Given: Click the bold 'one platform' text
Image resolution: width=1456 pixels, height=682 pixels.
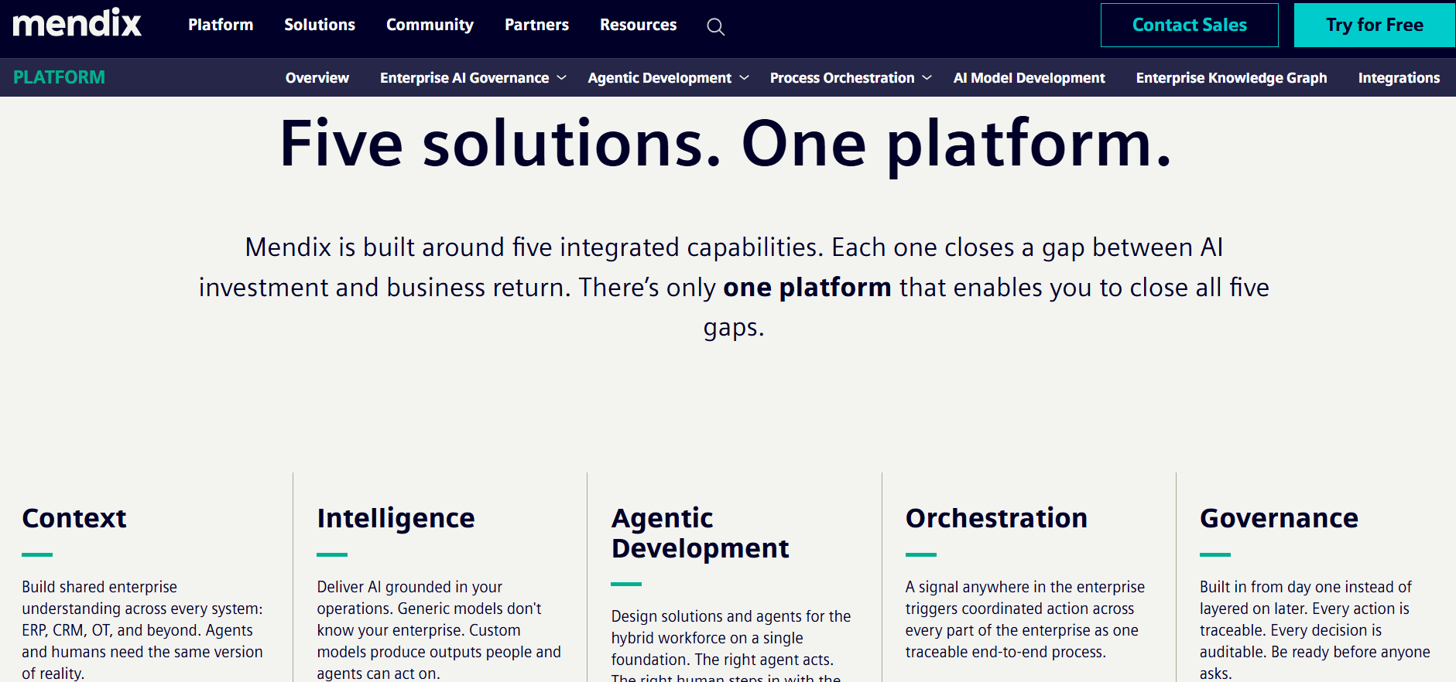Looking at the screenshot, I should [x=807, y=288].
